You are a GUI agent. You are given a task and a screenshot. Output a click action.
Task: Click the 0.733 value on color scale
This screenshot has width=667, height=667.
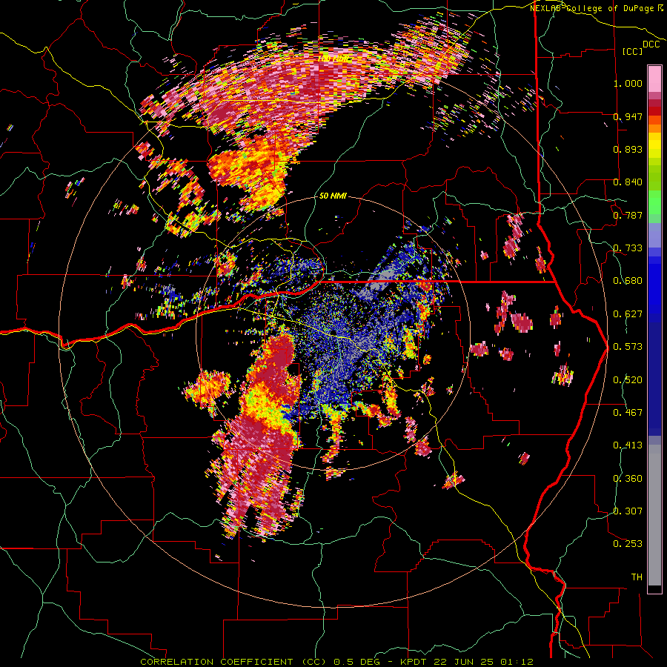[x=628, y=248]
